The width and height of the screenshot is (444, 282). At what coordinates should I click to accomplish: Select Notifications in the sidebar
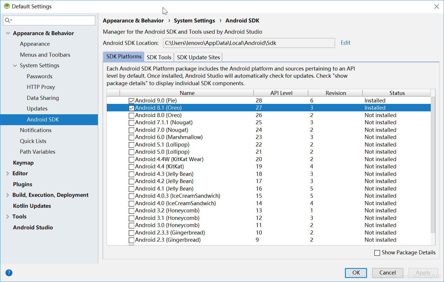click(36, 130)
